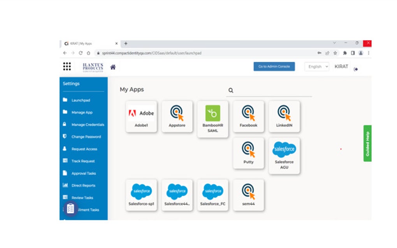This screenshot has height=248, width=397.
Task: Click the My Apps search field
Action: click(269, 91)
